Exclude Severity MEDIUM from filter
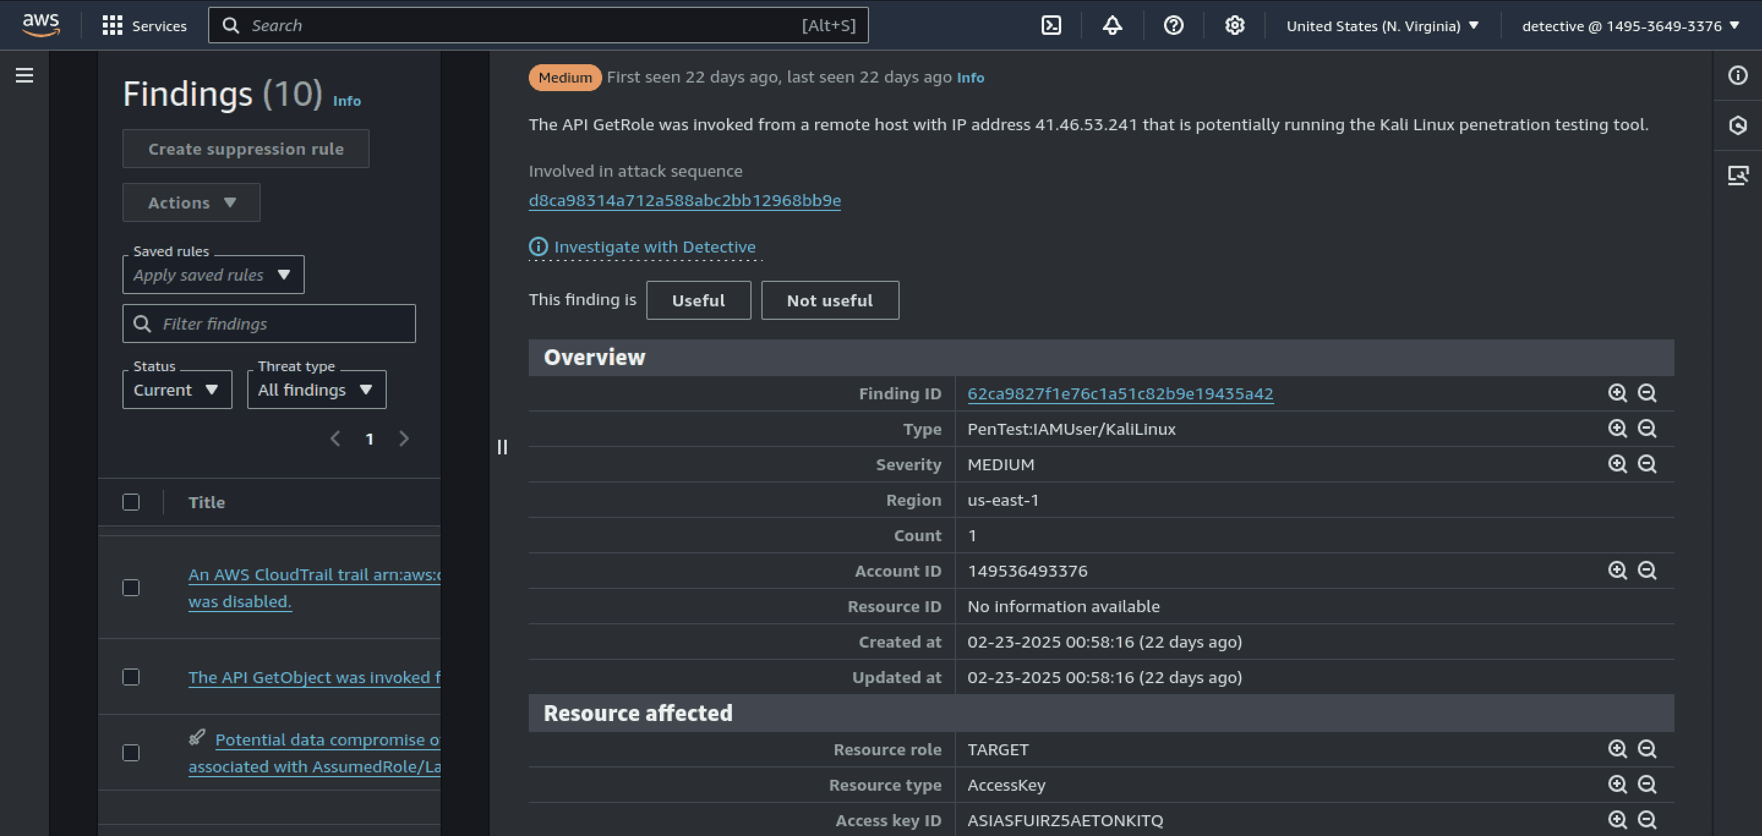The image size is (1762, 836). click(x=1646, y=464)
